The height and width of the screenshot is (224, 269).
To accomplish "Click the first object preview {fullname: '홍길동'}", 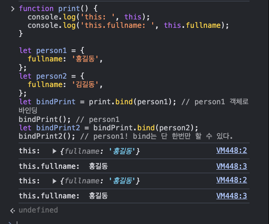I will click(100, 151).
